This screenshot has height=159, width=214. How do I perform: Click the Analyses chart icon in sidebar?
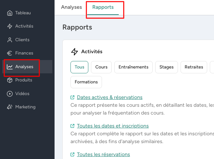point(10,67)
